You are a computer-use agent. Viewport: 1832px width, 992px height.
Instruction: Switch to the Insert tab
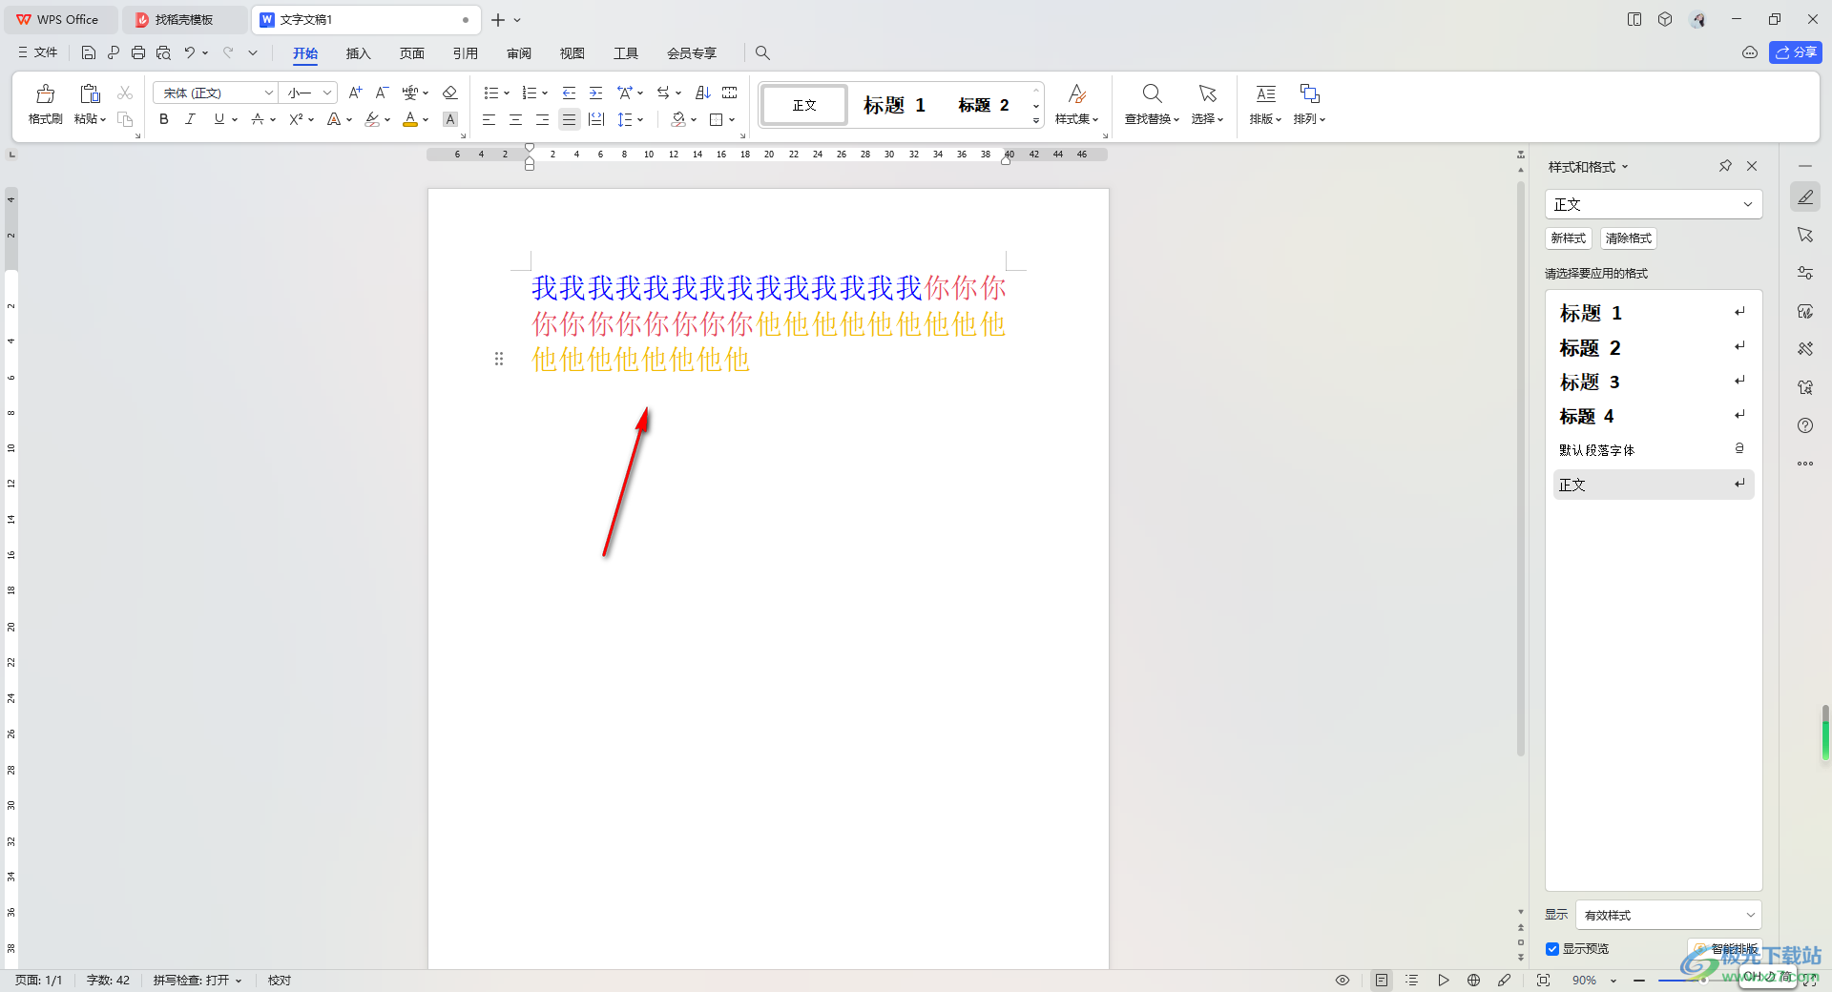358,52
